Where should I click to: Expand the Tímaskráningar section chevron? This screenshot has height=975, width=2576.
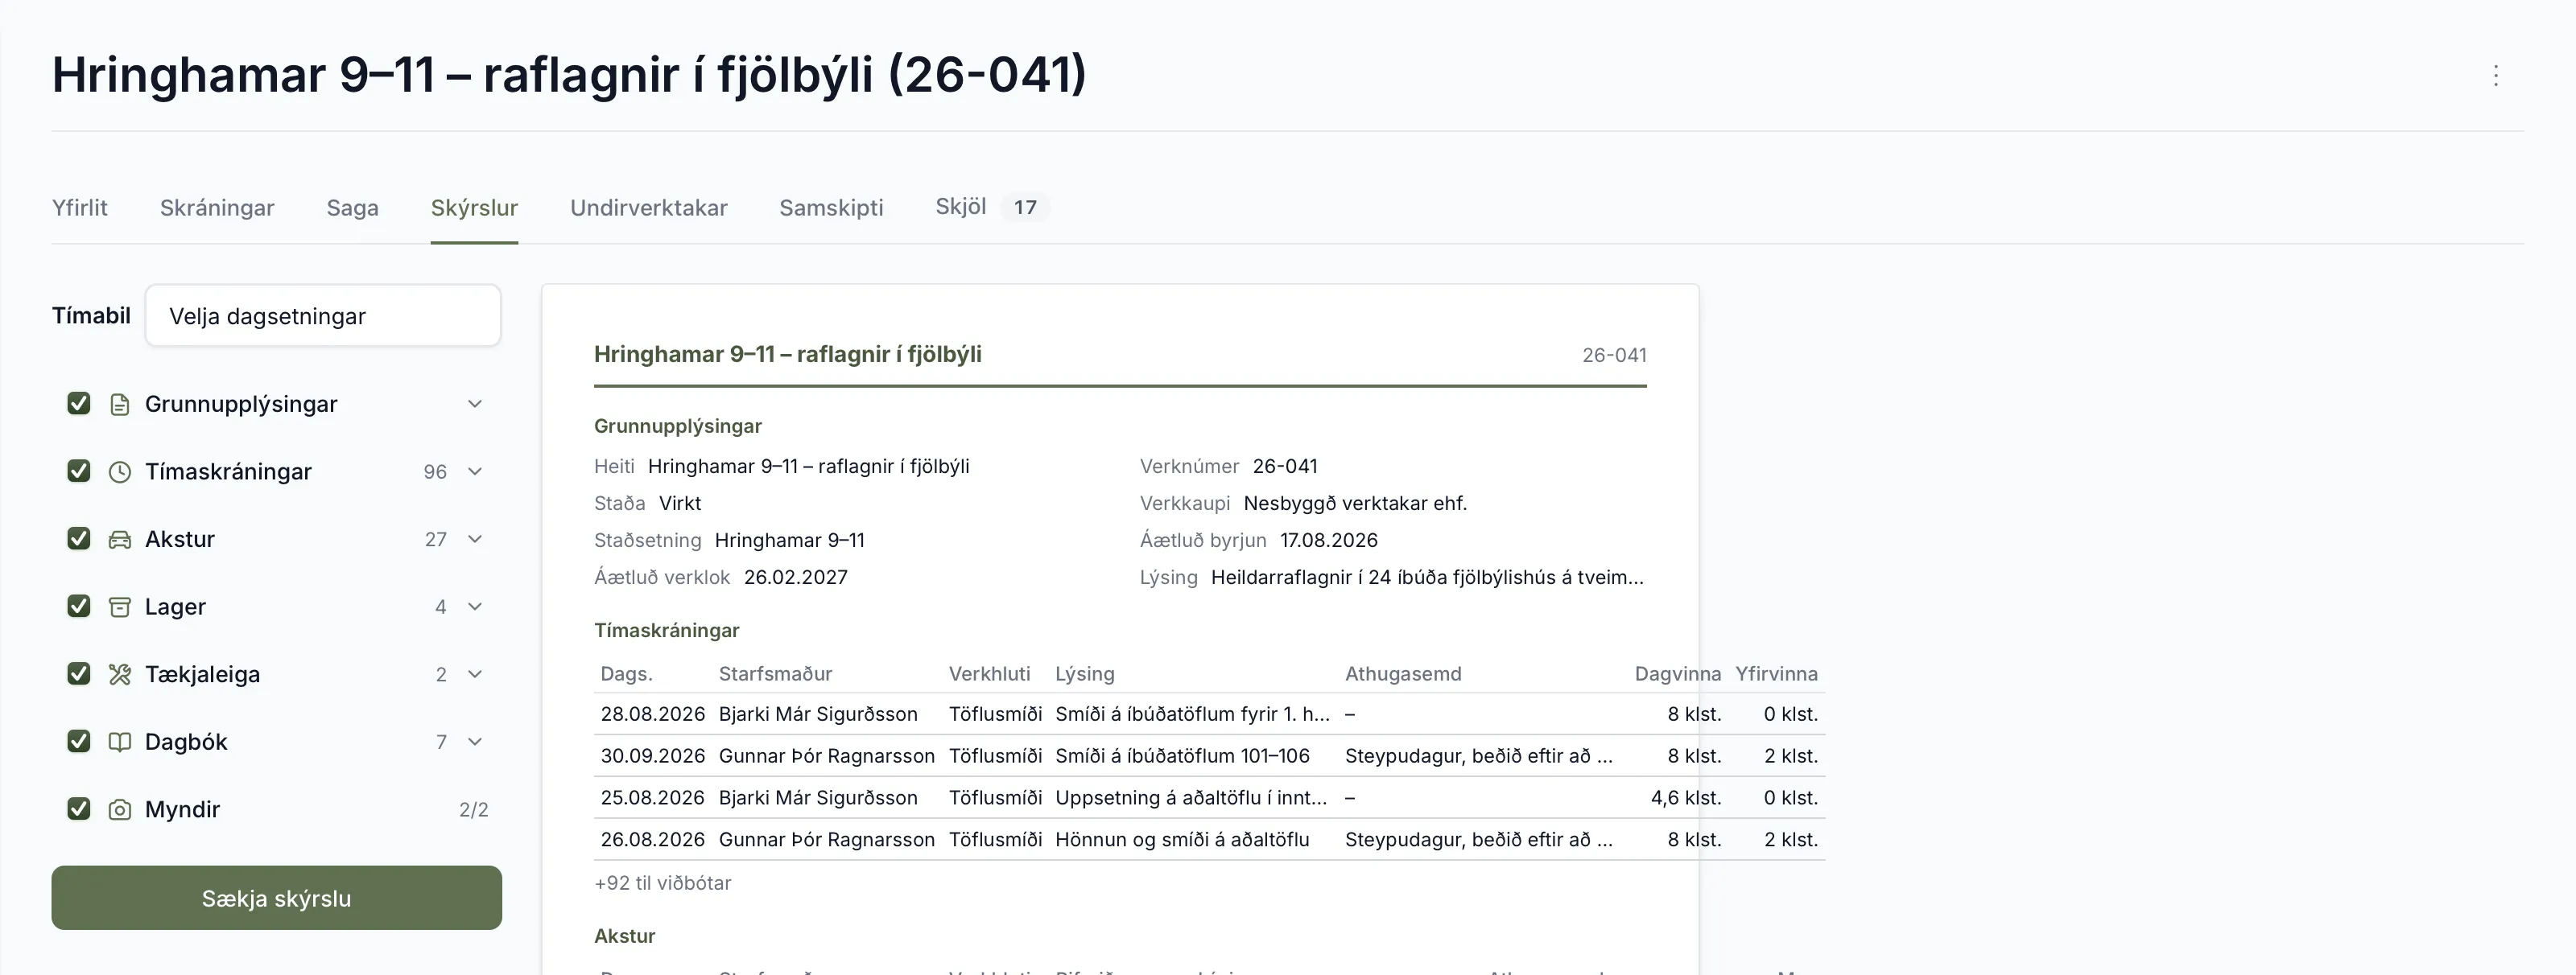click(x=475, y=471)
